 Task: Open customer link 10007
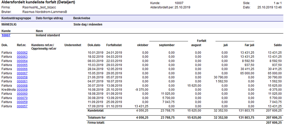coord(6,35)
